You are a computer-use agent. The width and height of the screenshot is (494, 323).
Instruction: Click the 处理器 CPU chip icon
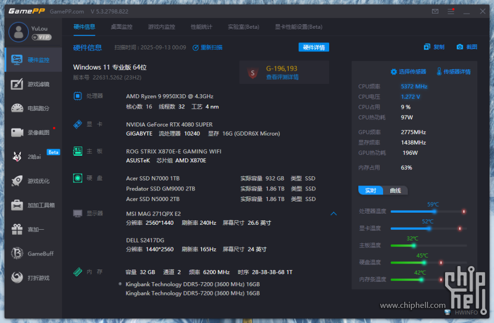78,96
